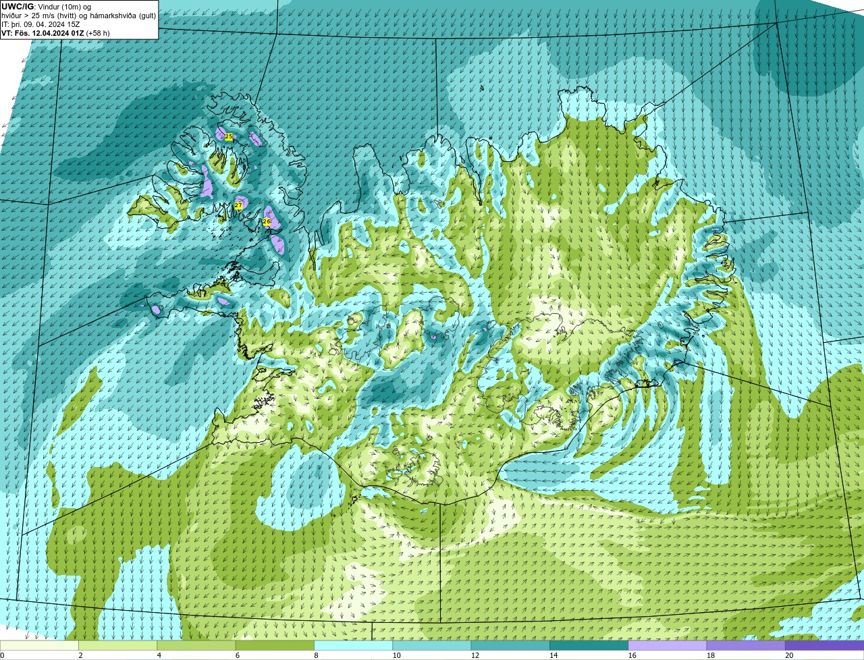Pick the 14–16 m/s dark teal swatch
Viewport: 864px width, 660px height.
coord(589,645)
